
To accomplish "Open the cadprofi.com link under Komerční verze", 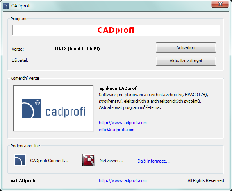I will point(123,123).
